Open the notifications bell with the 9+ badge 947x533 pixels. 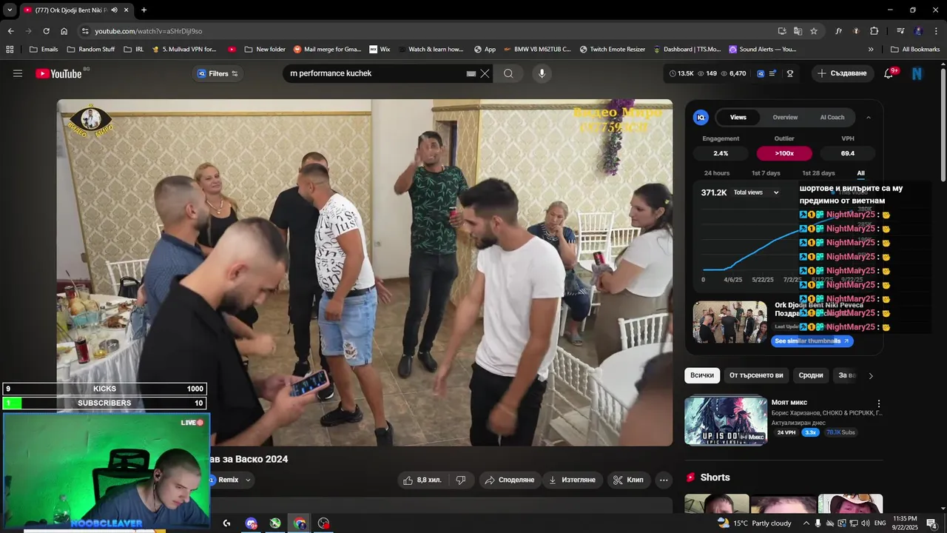pyautogui.click(x=889, y=73)
